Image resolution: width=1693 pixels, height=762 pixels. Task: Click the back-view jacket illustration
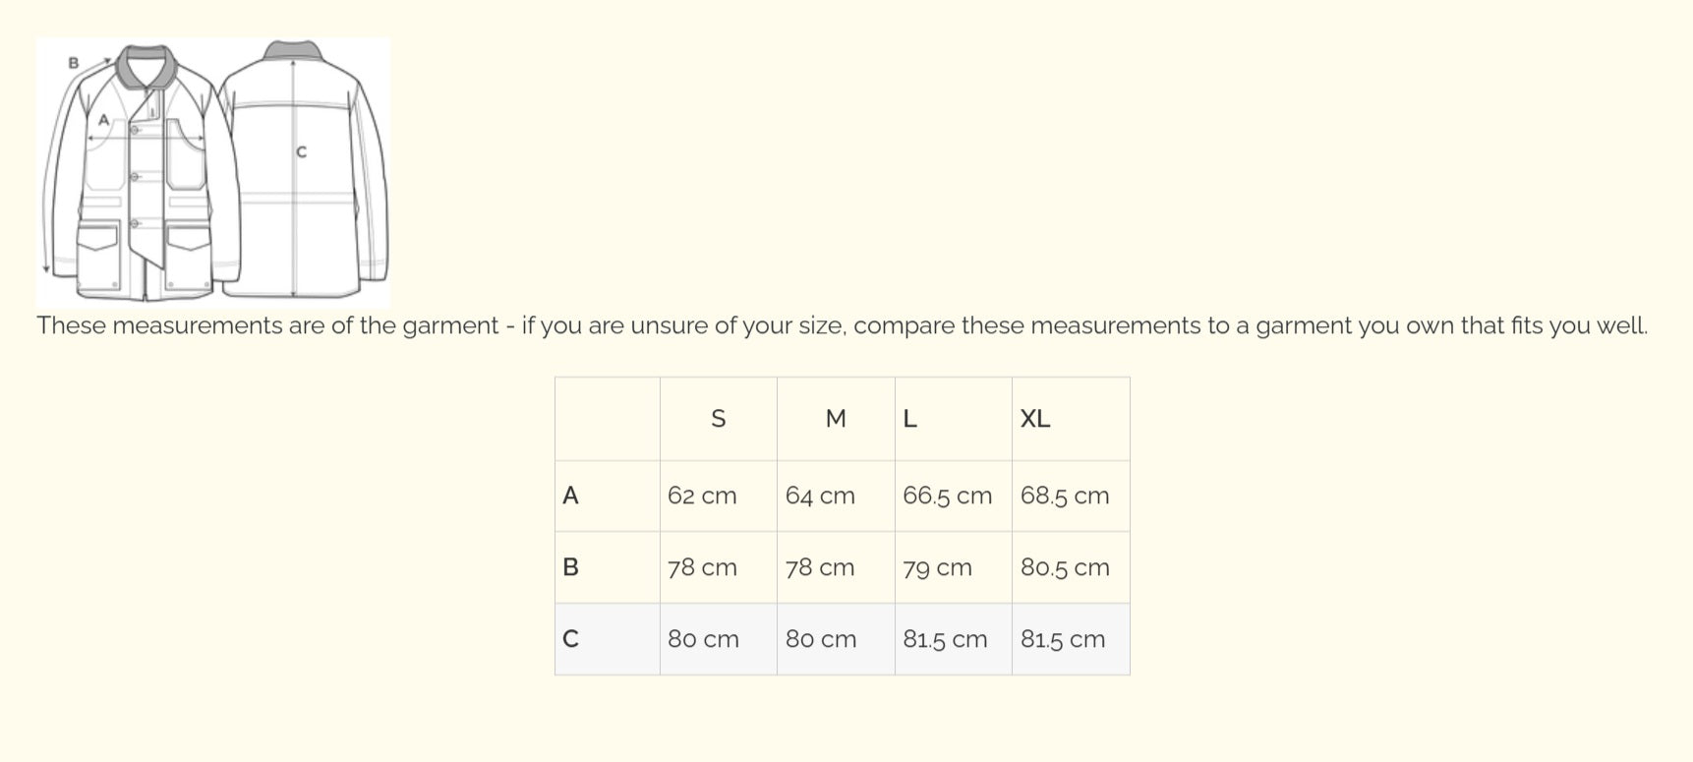[305, 172]
